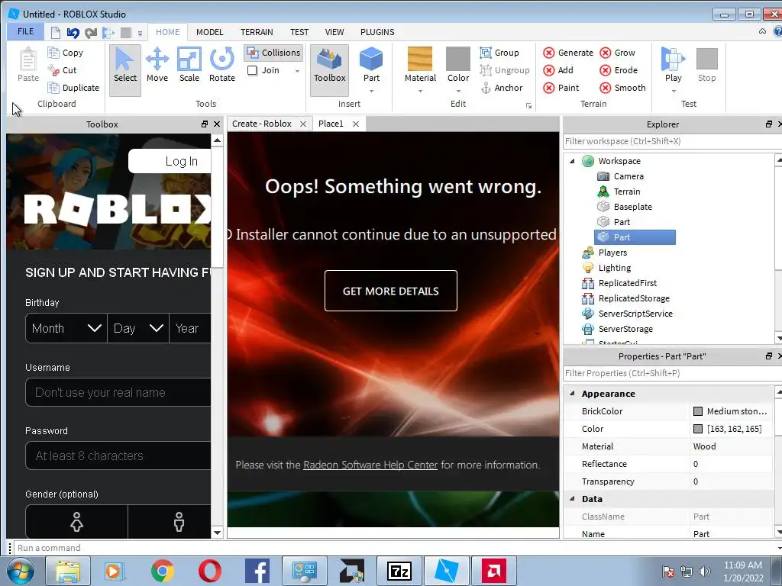Use the Smooth terrain tool
This screenshot has width=782, height=586.
tap(622, 88)
